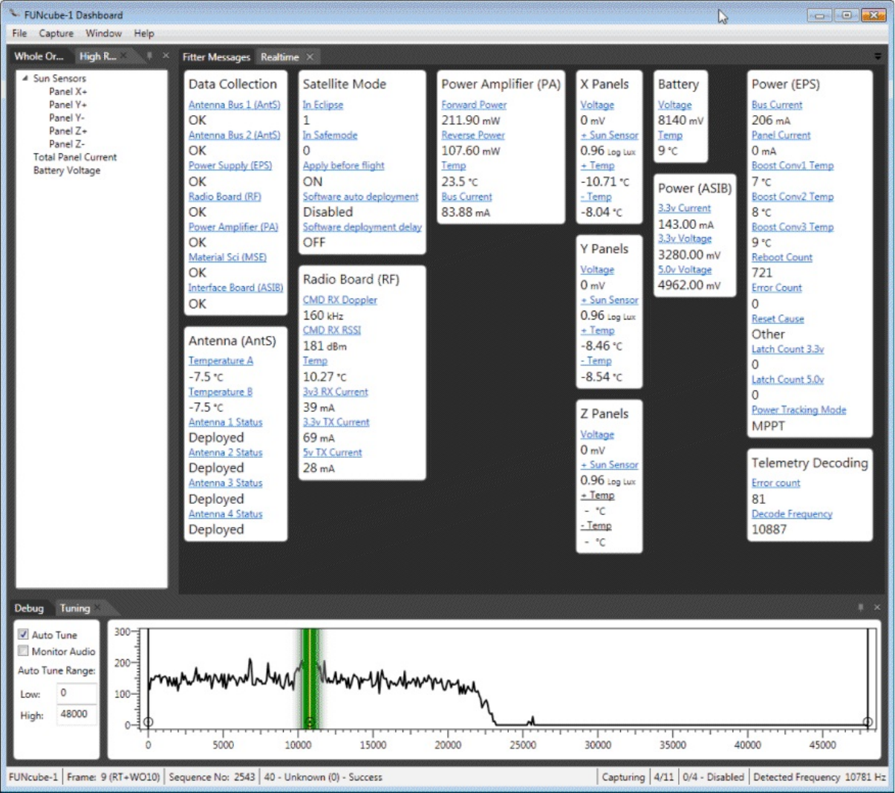Image resolution: width=895 pixels, height=793 pixels.
Task: Close the Tuning tab
Action: tap(98, 607)
